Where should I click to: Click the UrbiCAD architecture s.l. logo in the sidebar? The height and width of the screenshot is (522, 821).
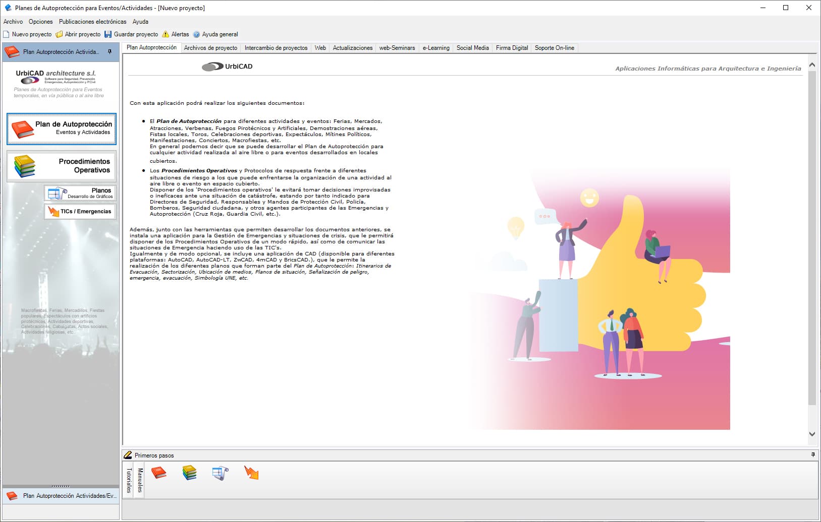(x=56, y=77)
